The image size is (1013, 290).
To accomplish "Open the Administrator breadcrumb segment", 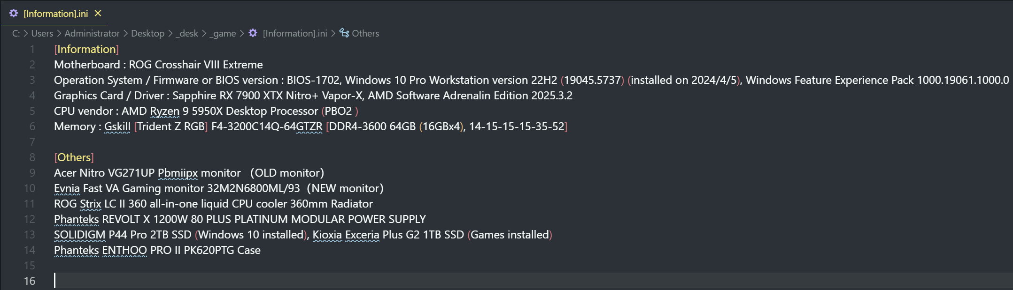I will point(92,33).
